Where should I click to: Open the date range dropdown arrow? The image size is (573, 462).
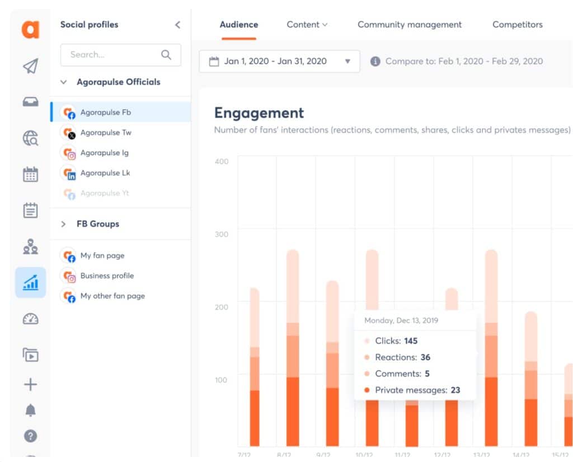tap(347, 62)
